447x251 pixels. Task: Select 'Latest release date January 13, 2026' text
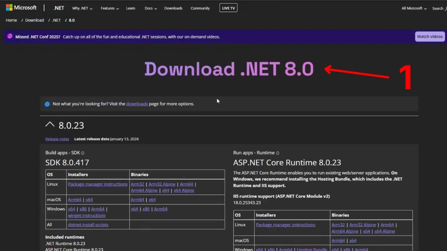[107, 139]
